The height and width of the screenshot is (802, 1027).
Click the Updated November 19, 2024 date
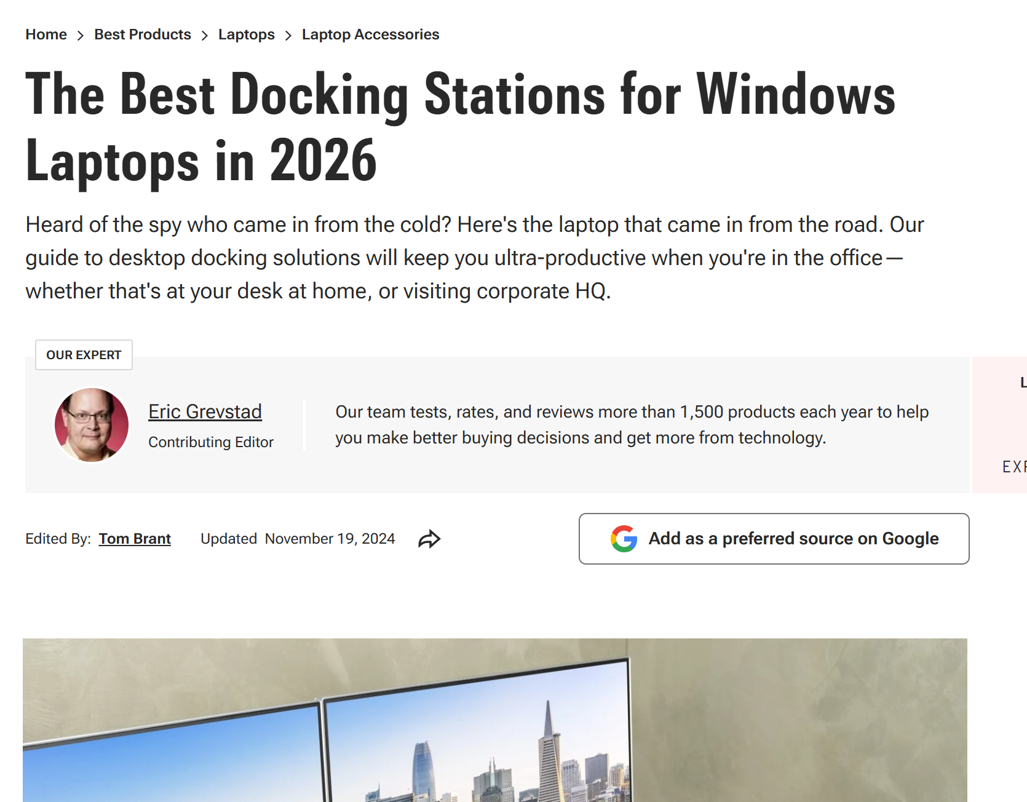pos(298,538)
